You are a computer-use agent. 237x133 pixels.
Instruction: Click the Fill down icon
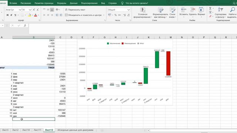(210, 12)
